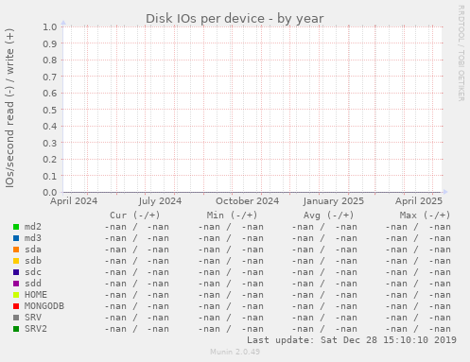The height and width of the screenshot is (362, 470).
Task: Click the sdc dark blue legend swatch
Action: [16, 272]
